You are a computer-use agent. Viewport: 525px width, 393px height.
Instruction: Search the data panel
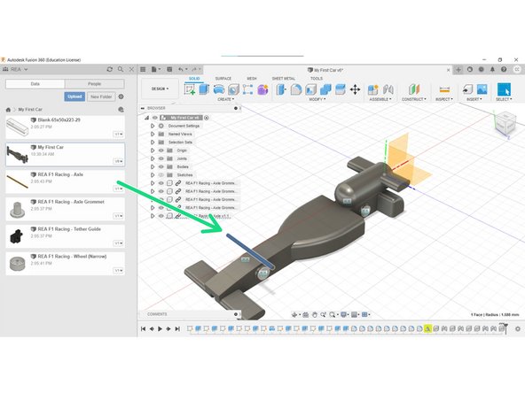[121, 69]
